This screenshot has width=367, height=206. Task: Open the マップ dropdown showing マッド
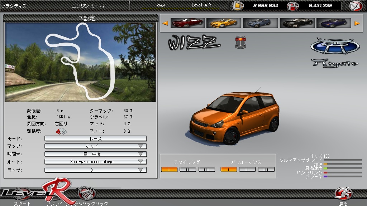(x=96, y=146)
